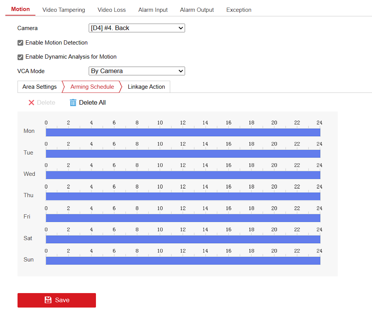372x330 pixels.
Task: Go to the Alarm Input tab
Action: pos(153,10)
